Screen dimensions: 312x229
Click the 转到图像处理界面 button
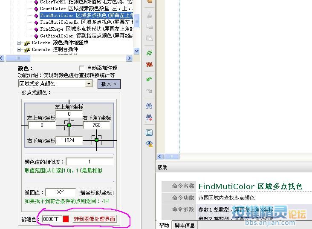95,219
